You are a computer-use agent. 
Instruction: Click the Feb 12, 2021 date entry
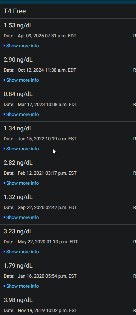47,173
